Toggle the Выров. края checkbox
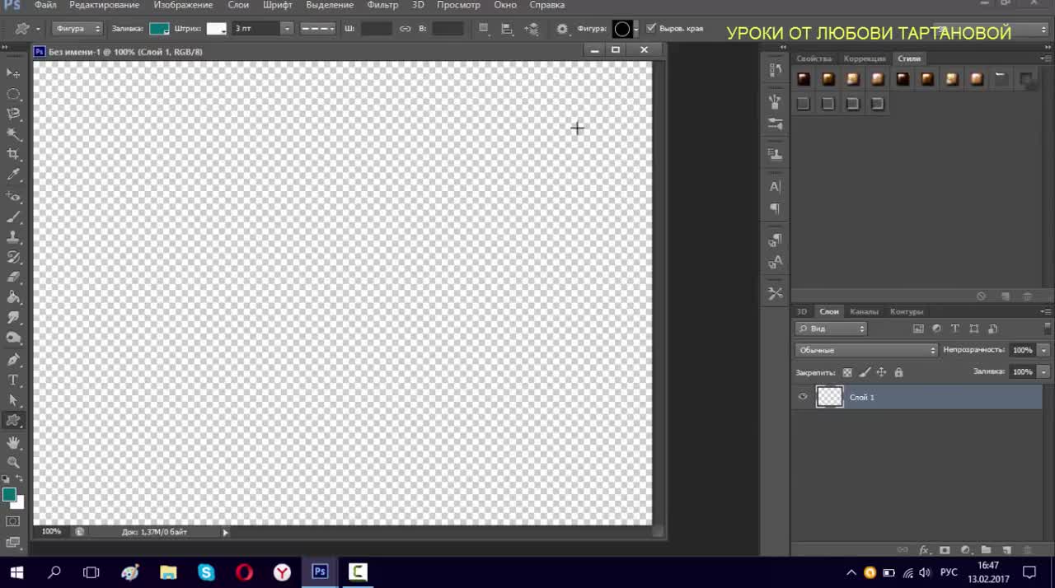The width and height of the screenshot is (1055, 588). [651, 28]
